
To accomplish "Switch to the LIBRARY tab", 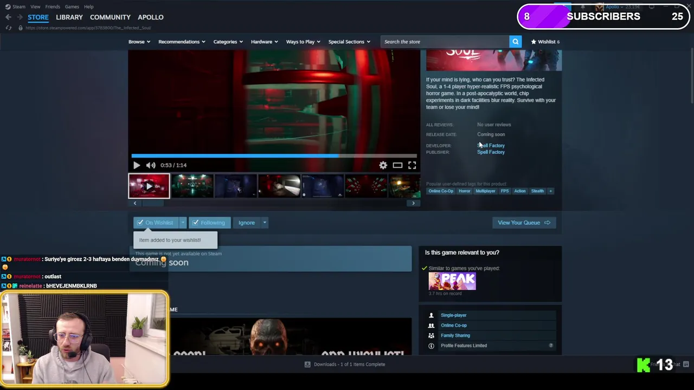I will pyautogui.click(x=69, y=17).
